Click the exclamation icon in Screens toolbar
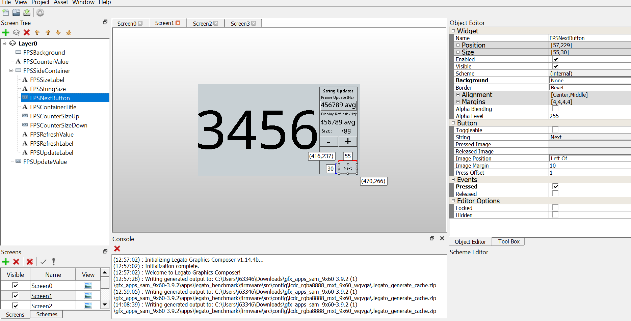 53,262
